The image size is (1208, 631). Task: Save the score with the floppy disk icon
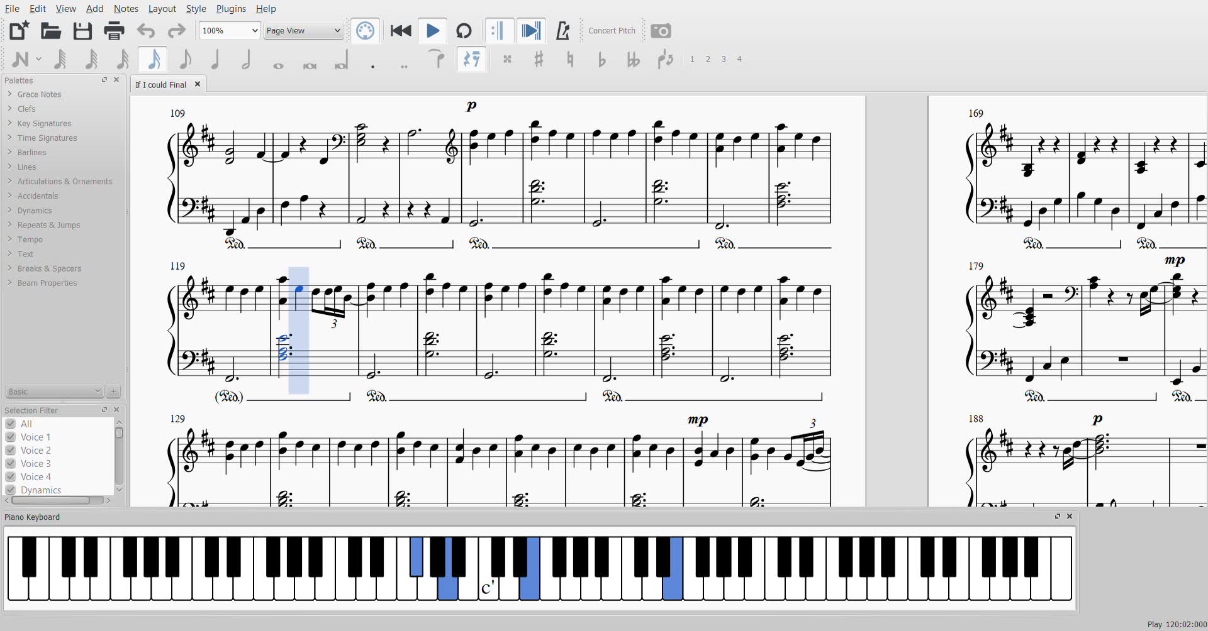[82, 30]
